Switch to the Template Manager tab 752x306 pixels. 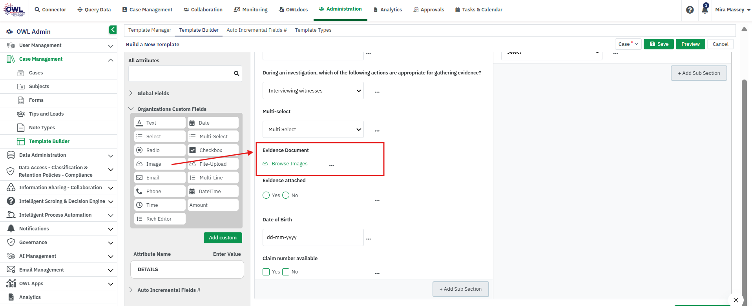tap(150, 30)
